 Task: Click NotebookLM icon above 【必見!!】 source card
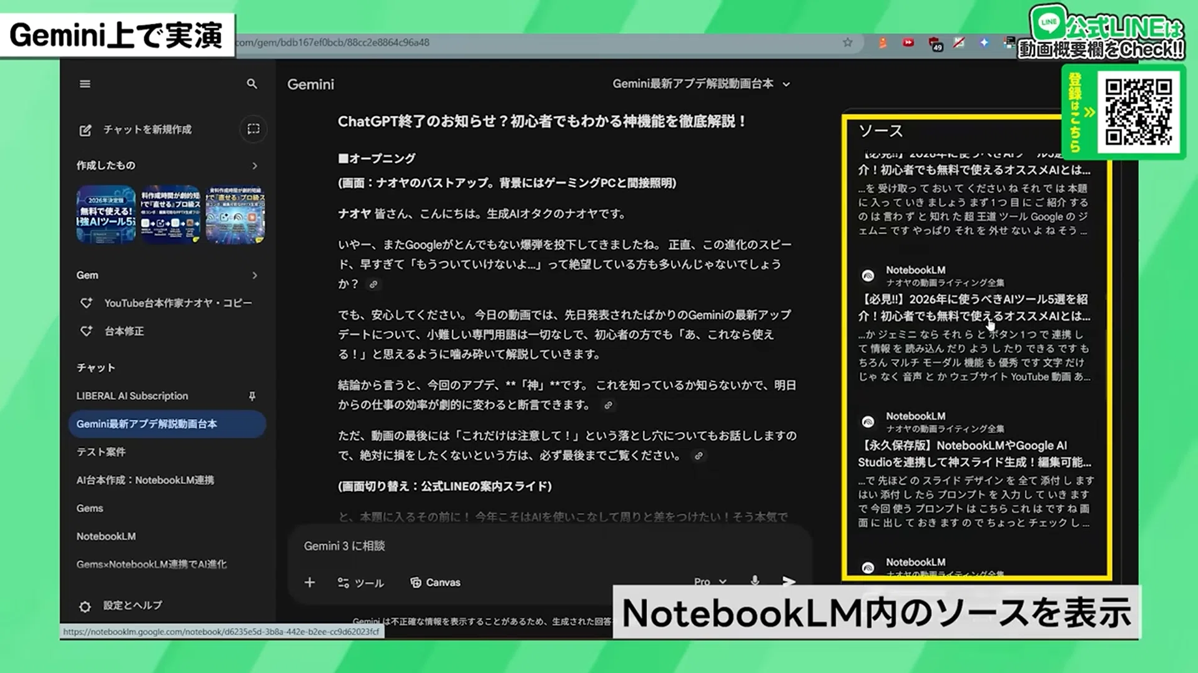868,276
